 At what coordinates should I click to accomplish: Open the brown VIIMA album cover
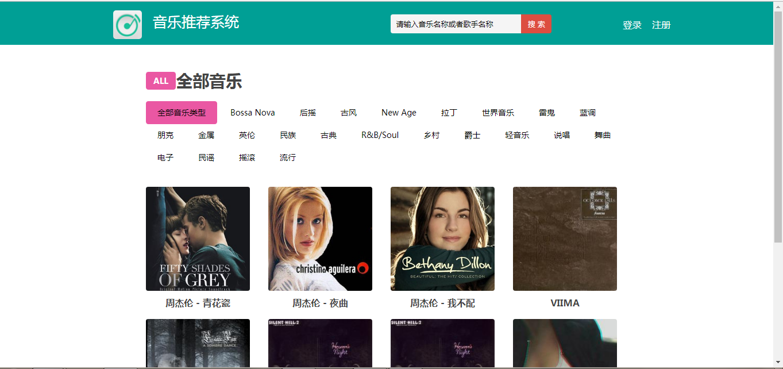[565, 239]
